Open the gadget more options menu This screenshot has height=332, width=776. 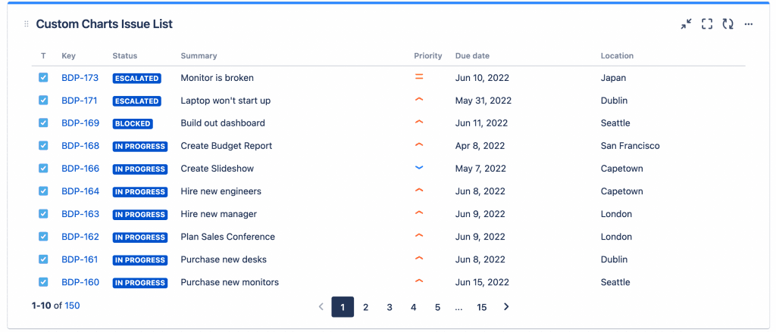pyautogui.click(x=749, y=24)
